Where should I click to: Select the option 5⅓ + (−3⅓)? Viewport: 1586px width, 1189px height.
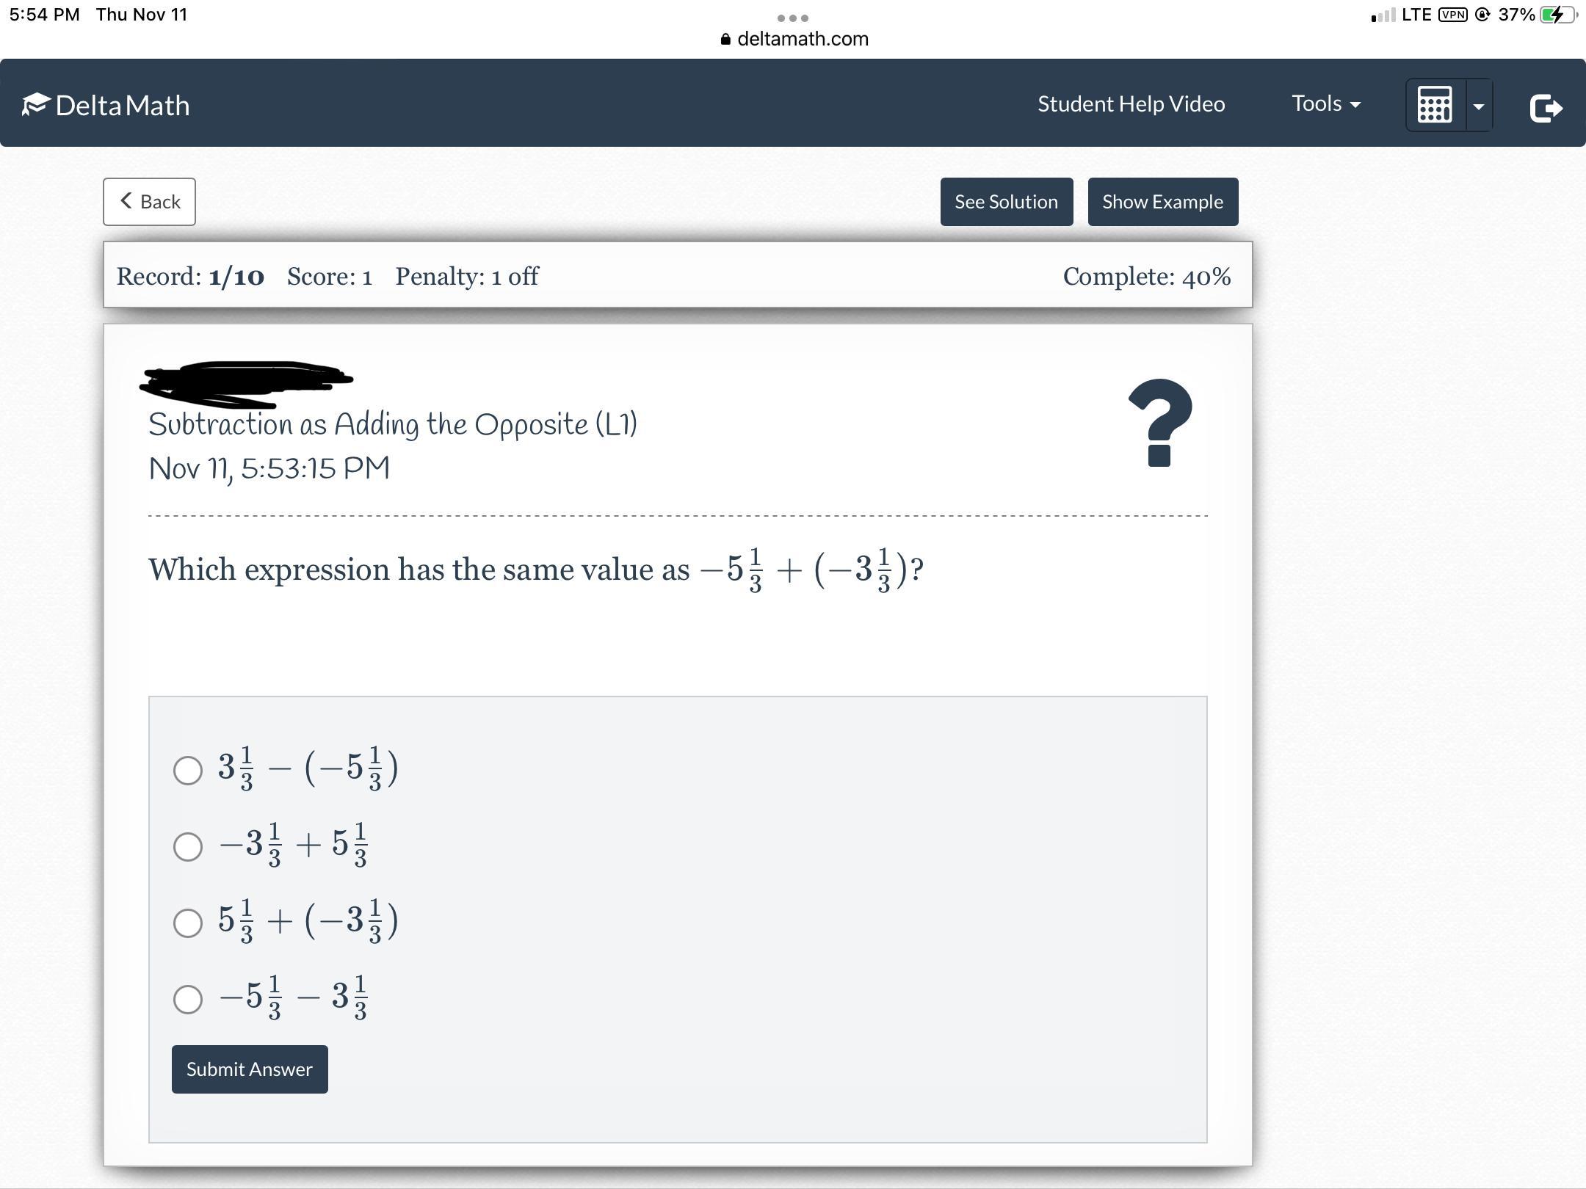coord(188,923)
